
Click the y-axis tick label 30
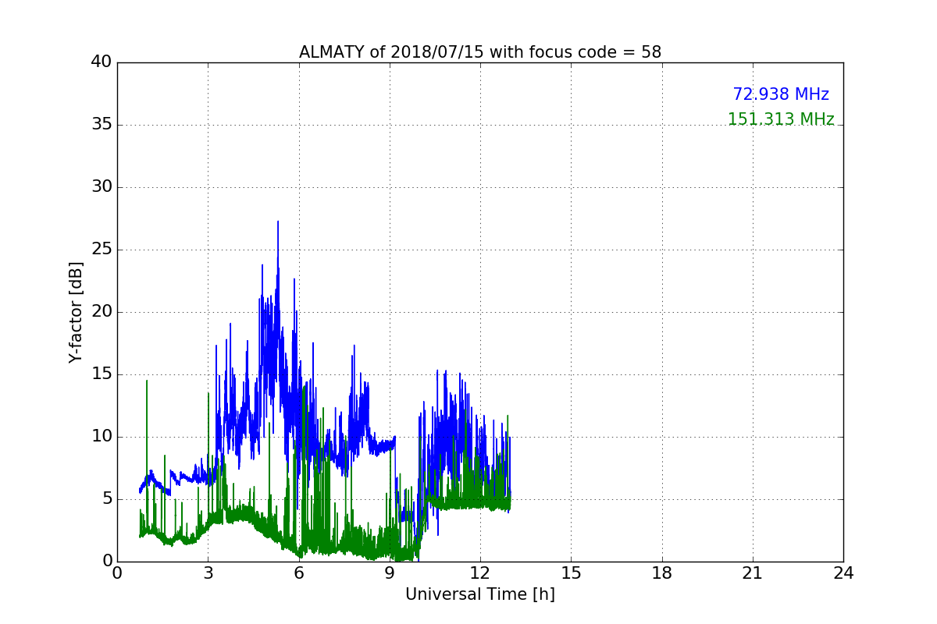[102, 187]
